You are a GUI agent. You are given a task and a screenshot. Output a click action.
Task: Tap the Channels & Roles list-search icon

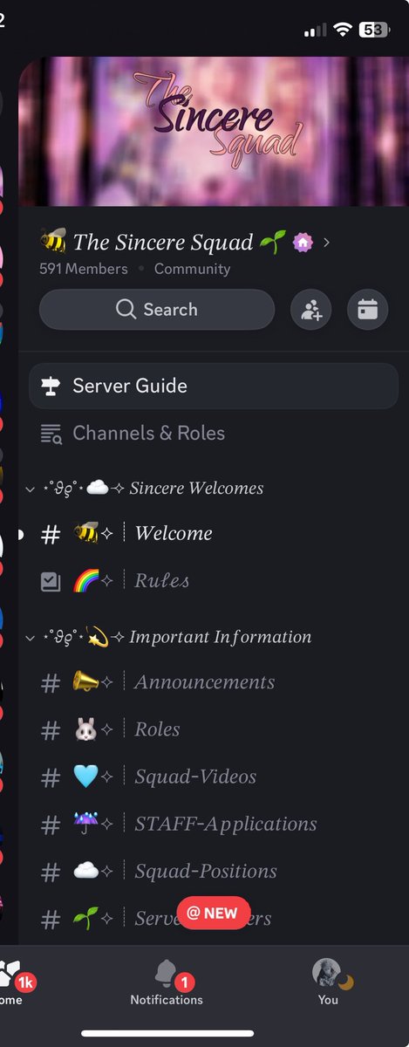click(51, 434)
